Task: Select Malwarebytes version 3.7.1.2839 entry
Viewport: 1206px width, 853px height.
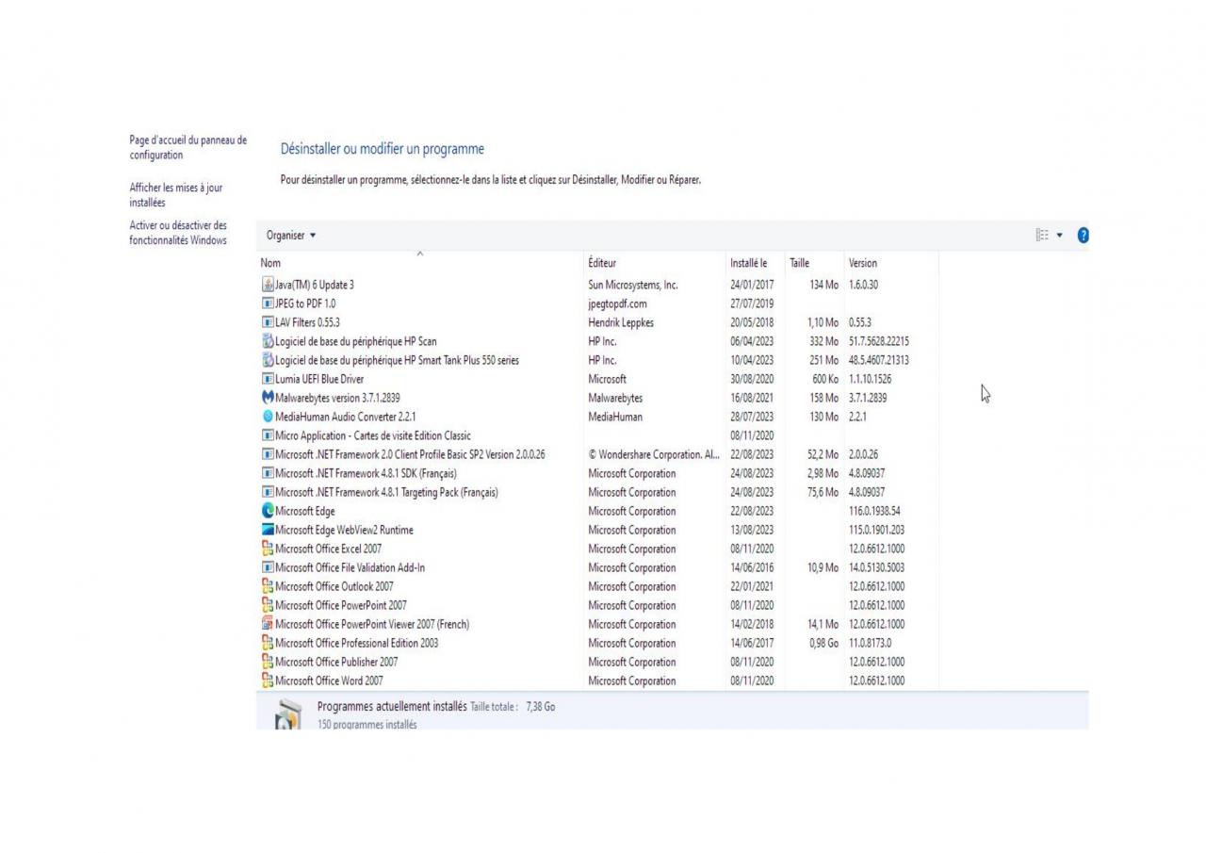Action: click(337, 398)
